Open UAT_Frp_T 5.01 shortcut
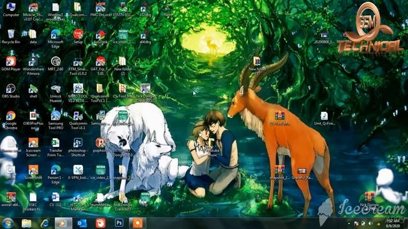 coord(101,66)
